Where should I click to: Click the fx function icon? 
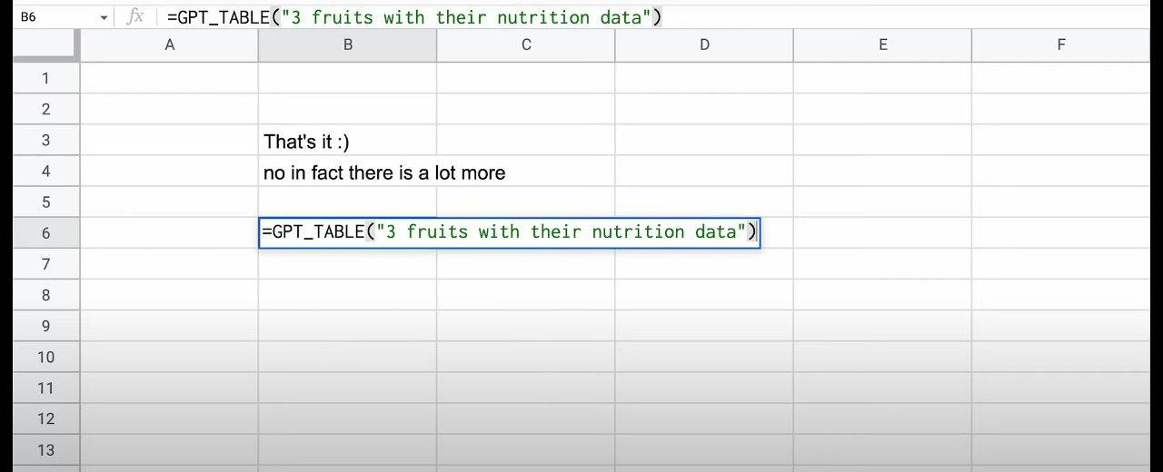pyautogui.click(x=135, y=16)
